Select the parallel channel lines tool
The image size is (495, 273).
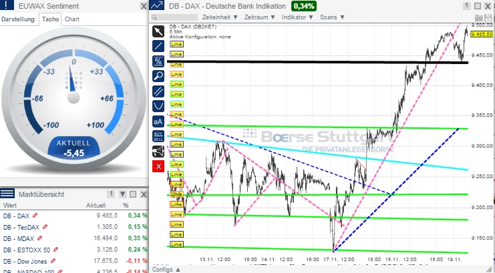[158, 91]
